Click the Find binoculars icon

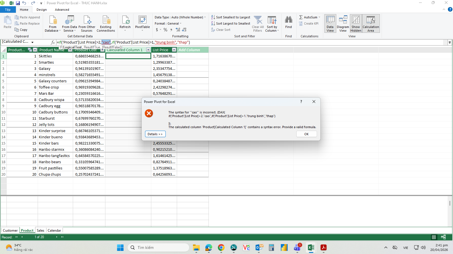point(288,20)
